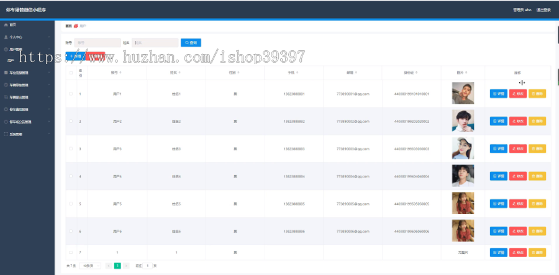This screenshot has height=275, width=559.
Task: Click 删除 for row 用户6
Action: [537, 231]
